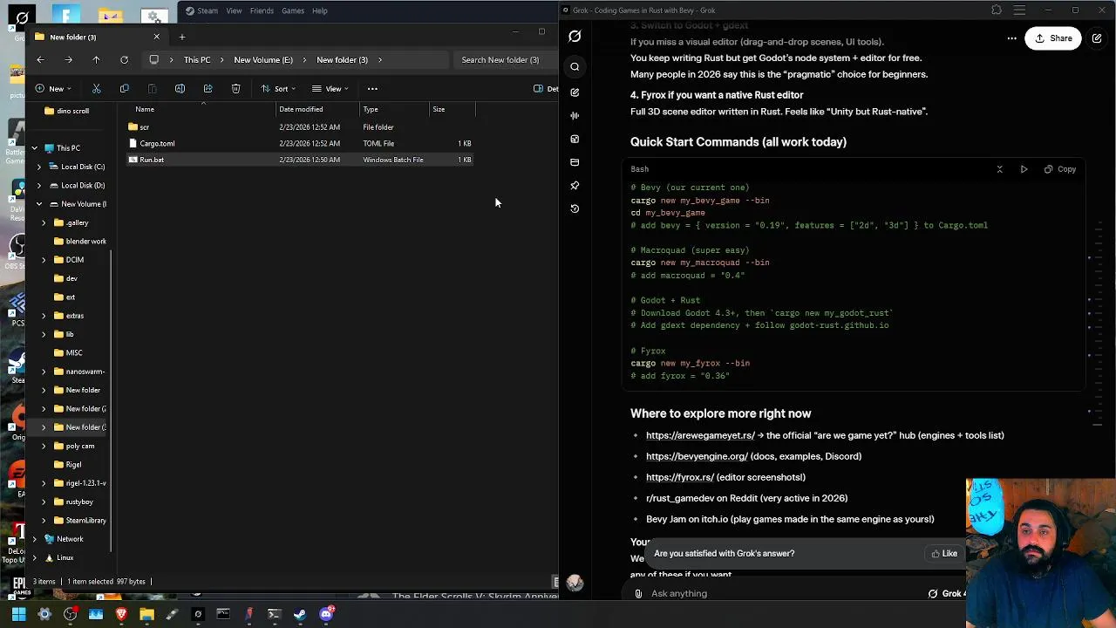
Task: Open Steam's View menu
Action: (x=234, y=10)
